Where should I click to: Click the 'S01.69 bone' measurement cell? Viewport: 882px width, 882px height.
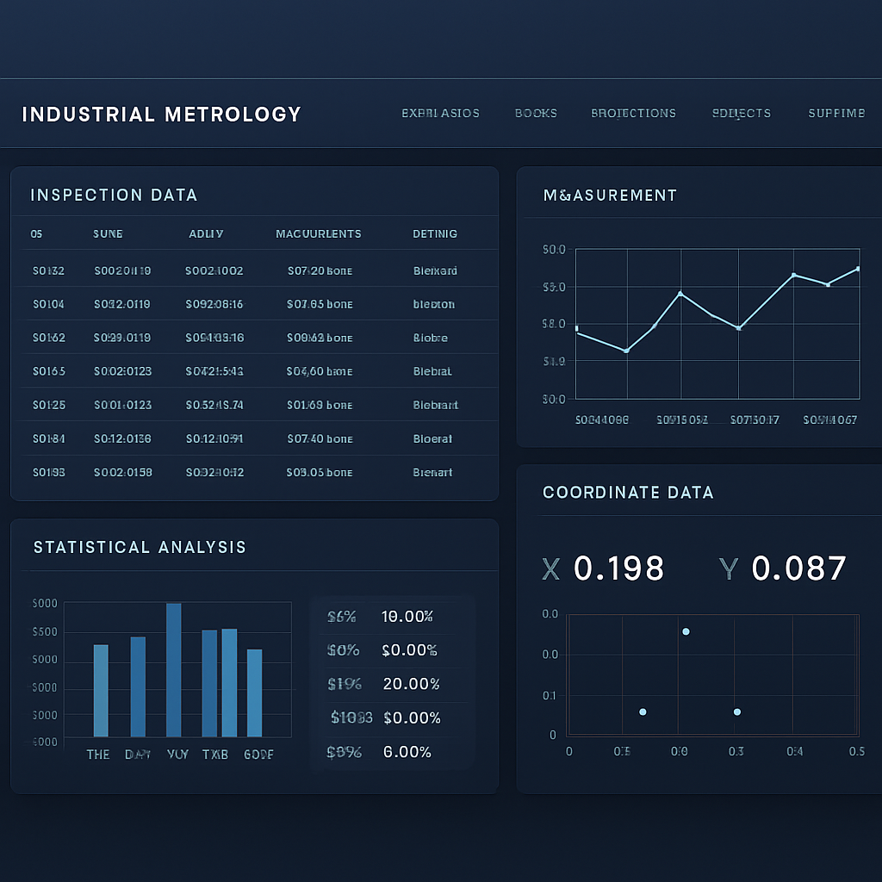tap(320, 405)
